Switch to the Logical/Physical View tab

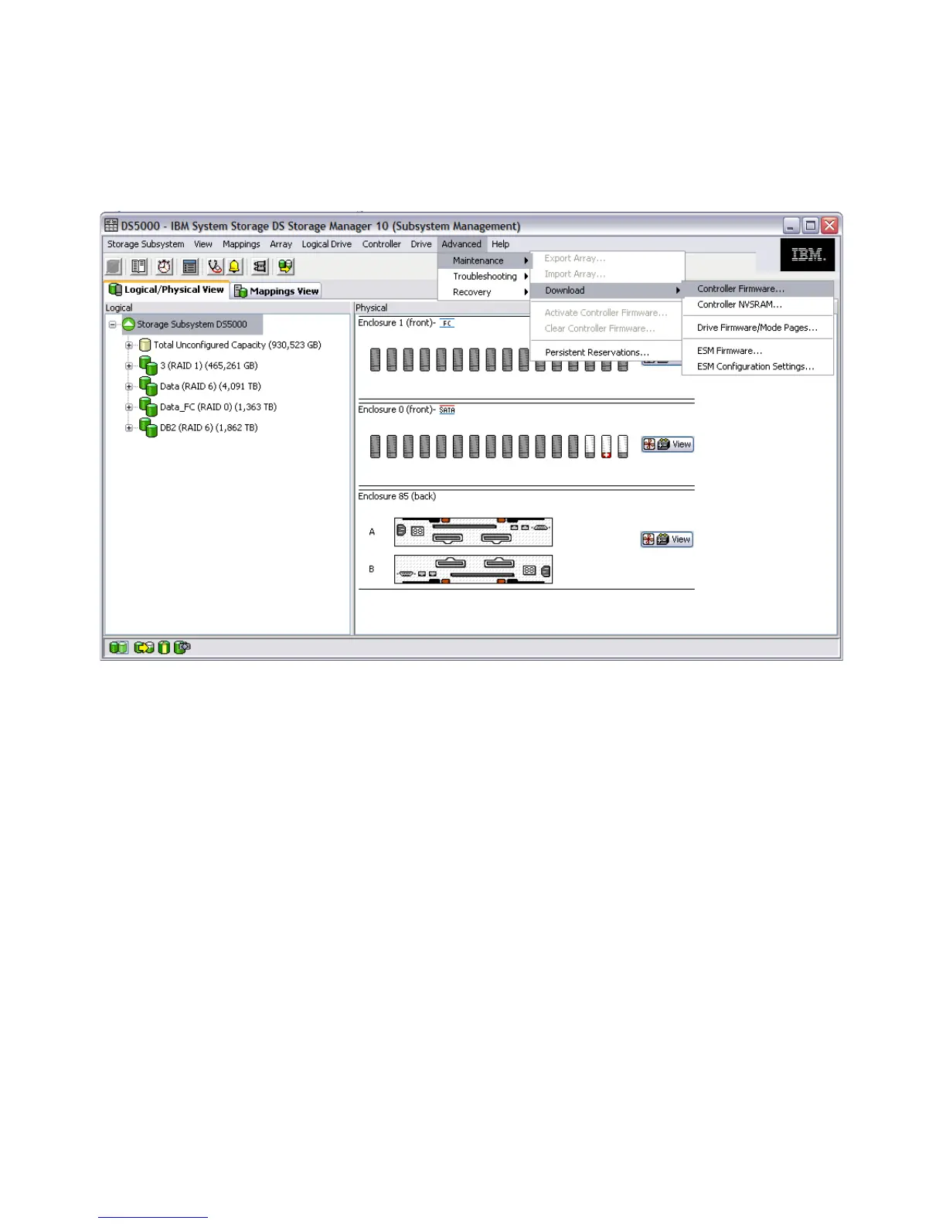tap(167, 290)
